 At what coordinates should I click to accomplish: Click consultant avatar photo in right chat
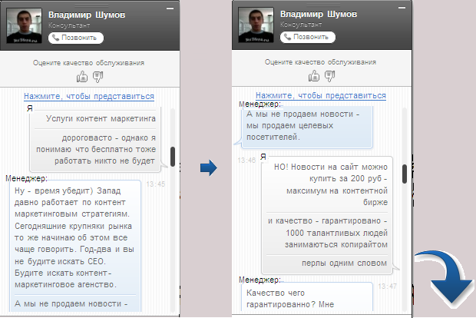(x=257, y=25)
